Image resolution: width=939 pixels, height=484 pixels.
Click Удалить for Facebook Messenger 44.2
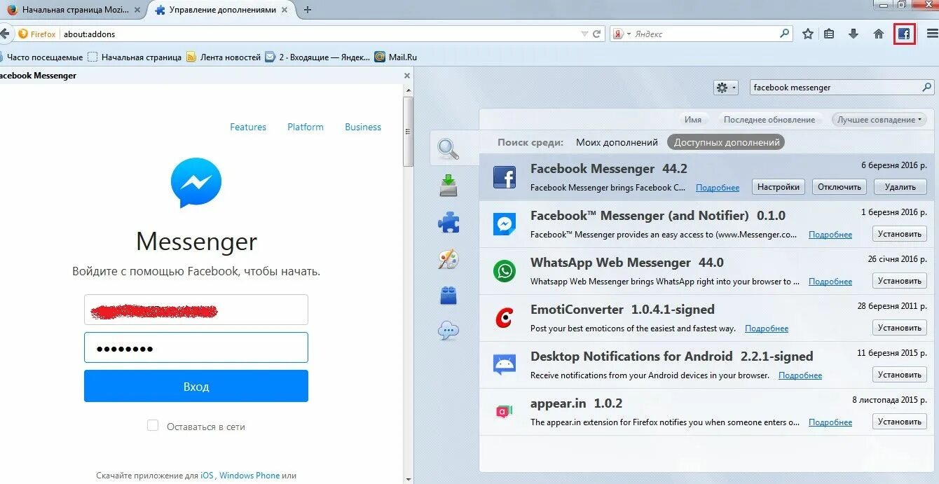[900, 187]
